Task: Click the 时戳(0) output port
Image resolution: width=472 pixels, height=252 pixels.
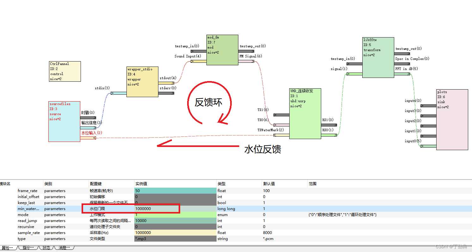Action: 88,118
